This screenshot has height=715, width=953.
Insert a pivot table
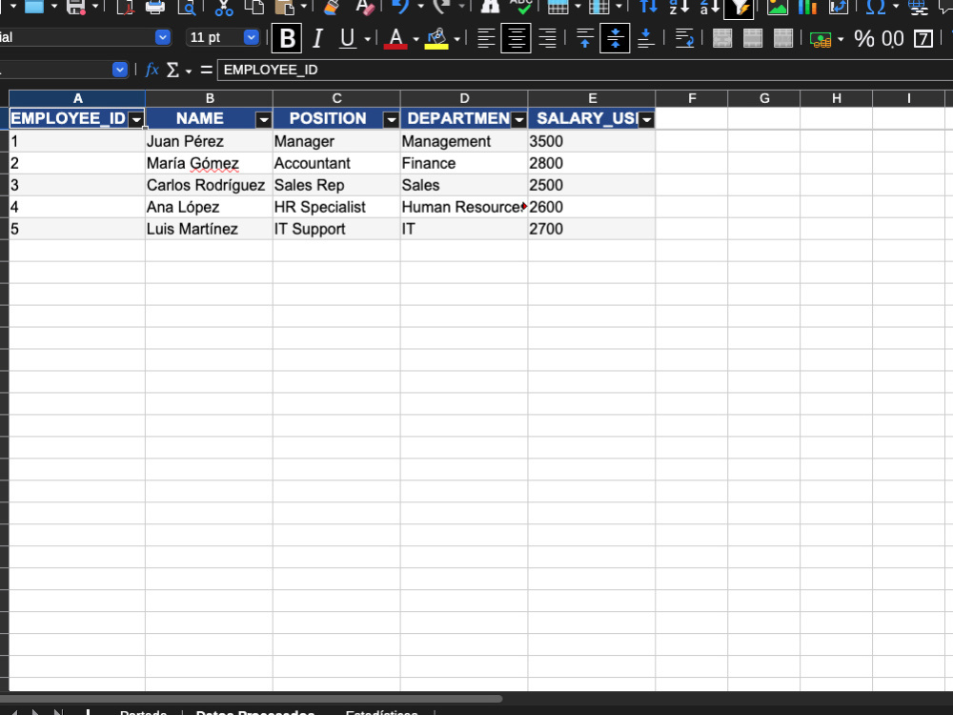(838, 8)
